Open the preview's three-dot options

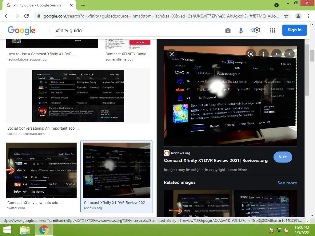click(264, 54)
